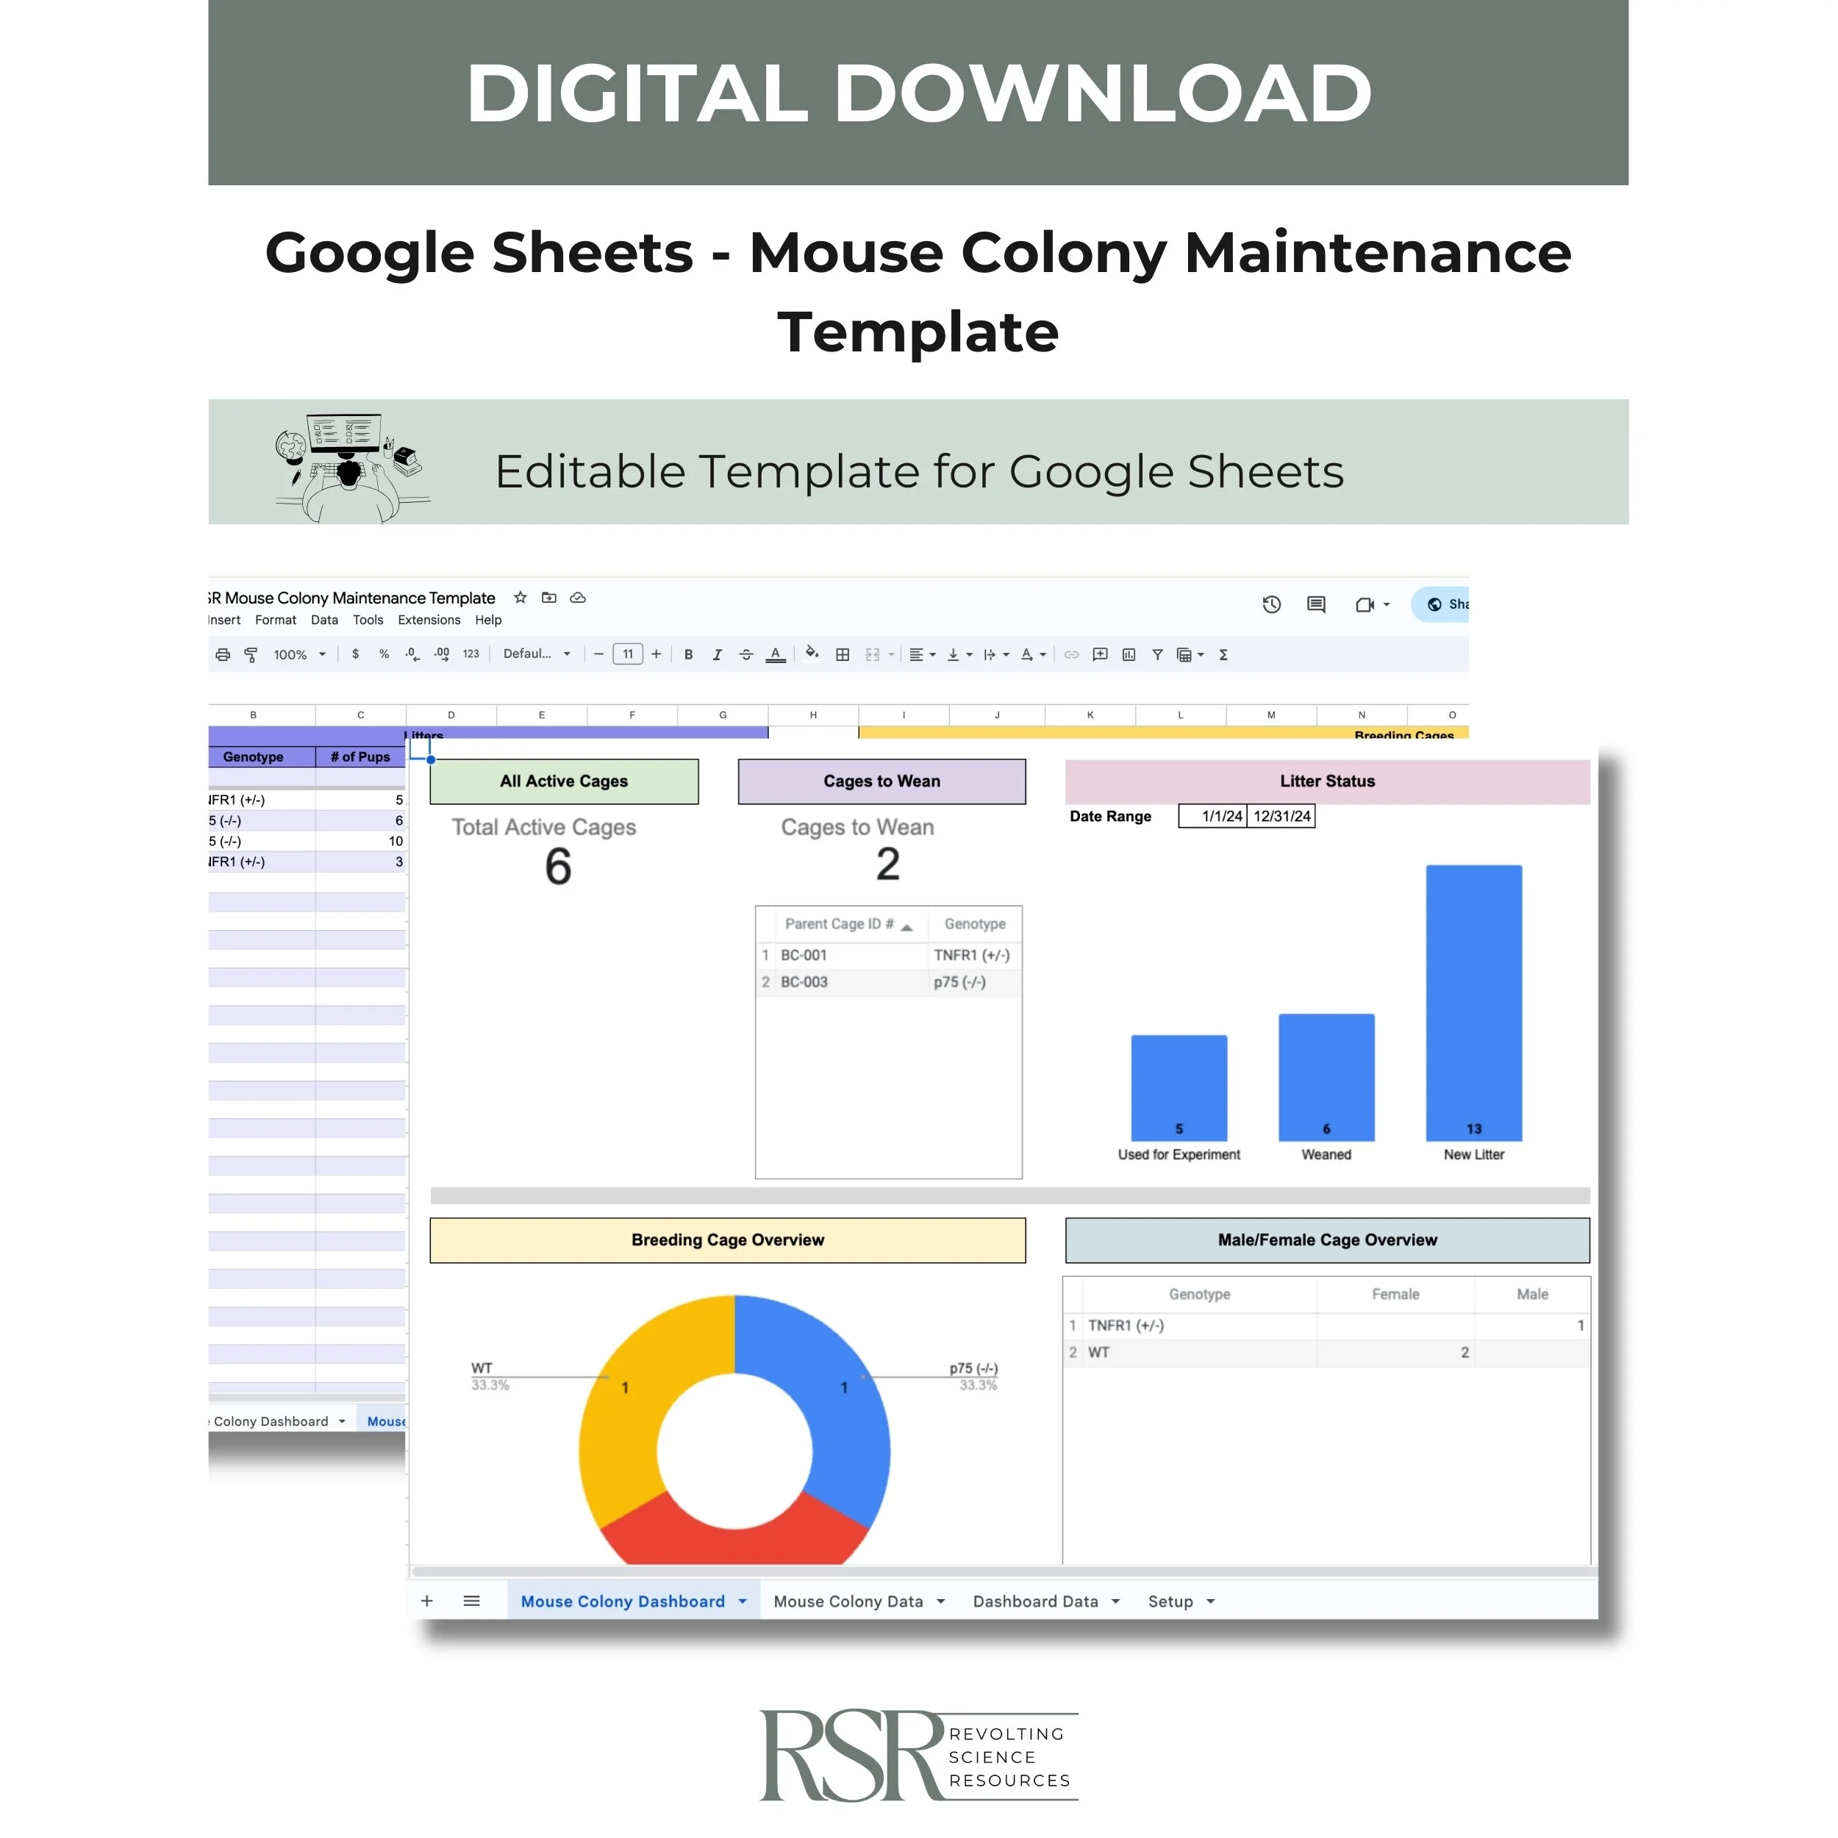The image size is (1838, 1838).
Task: Click the font size input field
Action: click(627, 654)
